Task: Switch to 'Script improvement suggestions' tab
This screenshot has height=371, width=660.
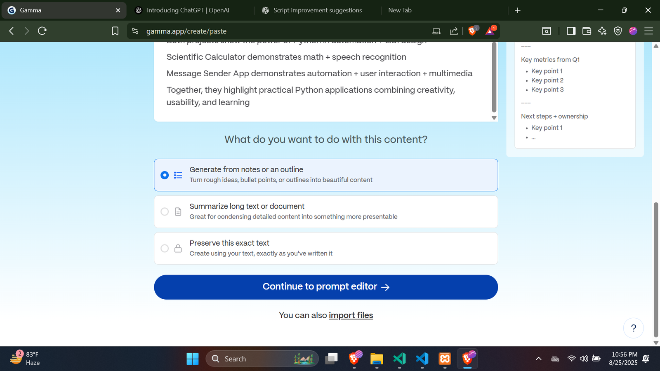Action: [317, 10]
